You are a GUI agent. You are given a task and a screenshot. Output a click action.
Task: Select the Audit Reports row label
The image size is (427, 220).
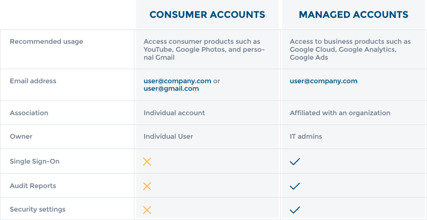tap(33, 186)
